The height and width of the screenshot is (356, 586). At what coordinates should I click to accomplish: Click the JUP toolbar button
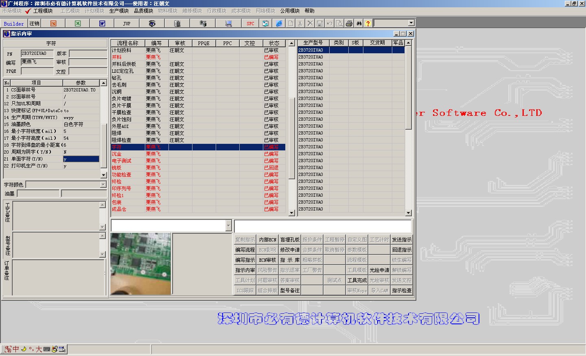(x=127, y=24)
